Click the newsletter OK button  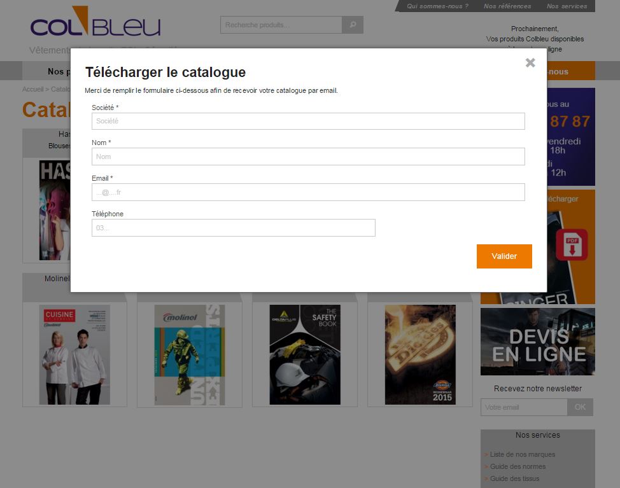tap(580, 407)
